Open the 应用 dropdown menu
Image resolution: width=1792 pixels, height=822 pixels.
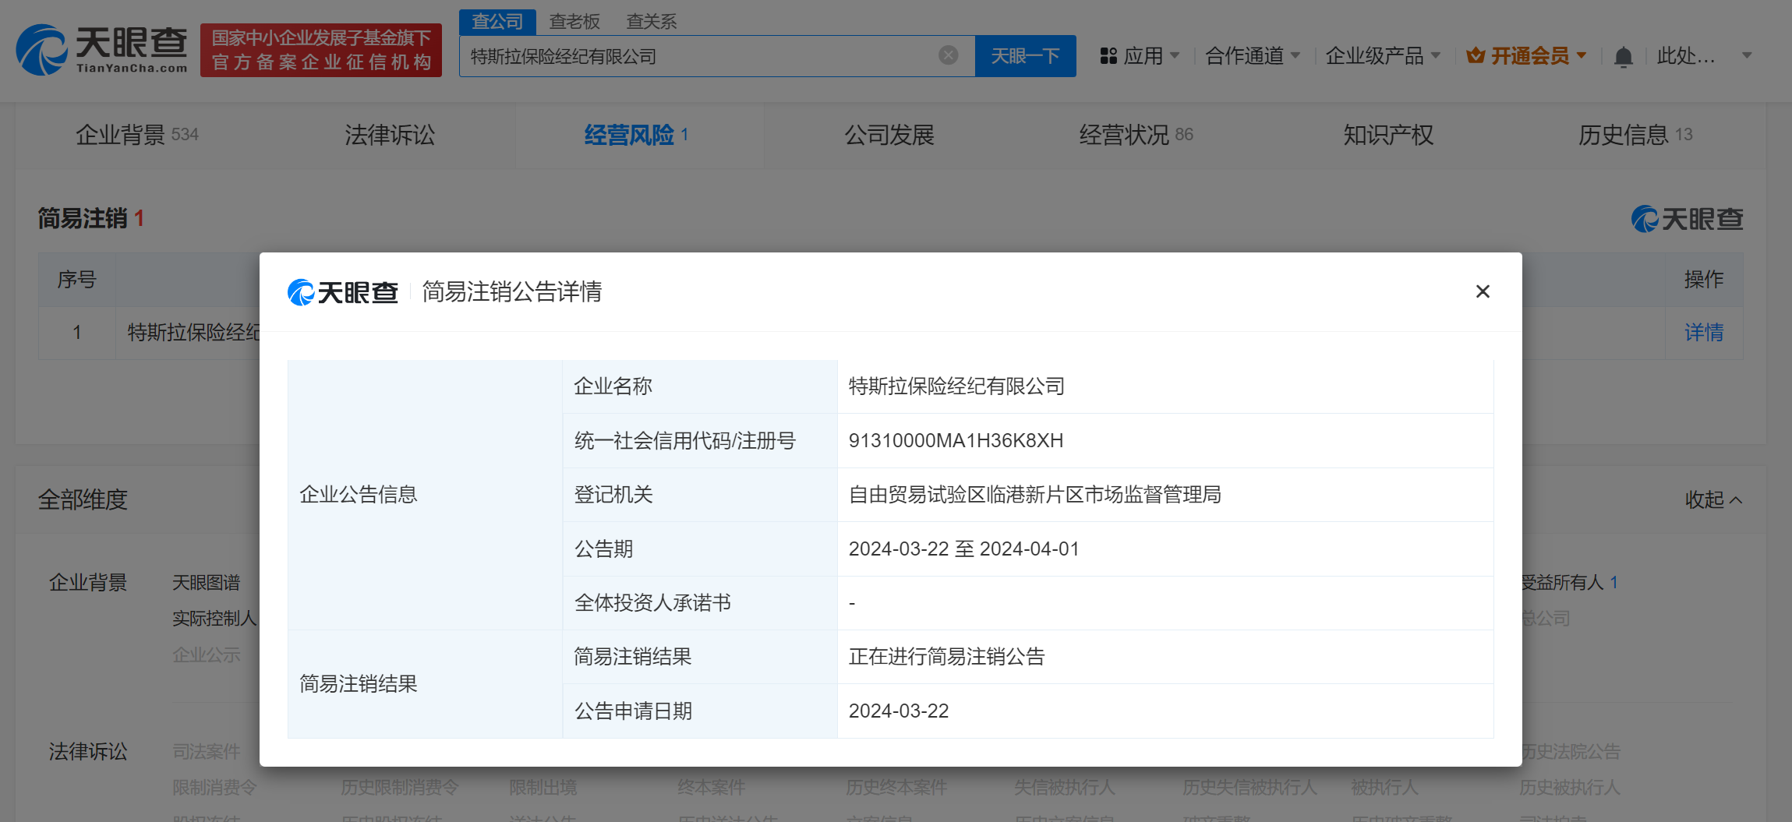click(1140, 56)
